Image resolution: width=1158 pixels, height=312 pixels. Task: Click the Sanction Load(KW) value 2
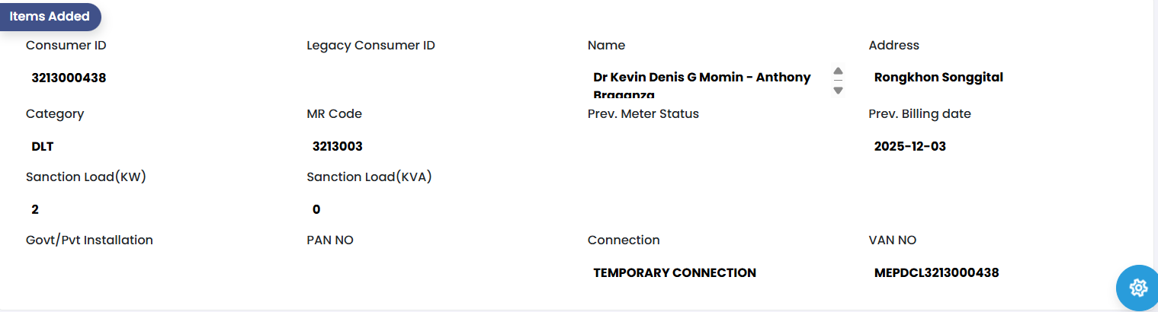click(35, 209)
